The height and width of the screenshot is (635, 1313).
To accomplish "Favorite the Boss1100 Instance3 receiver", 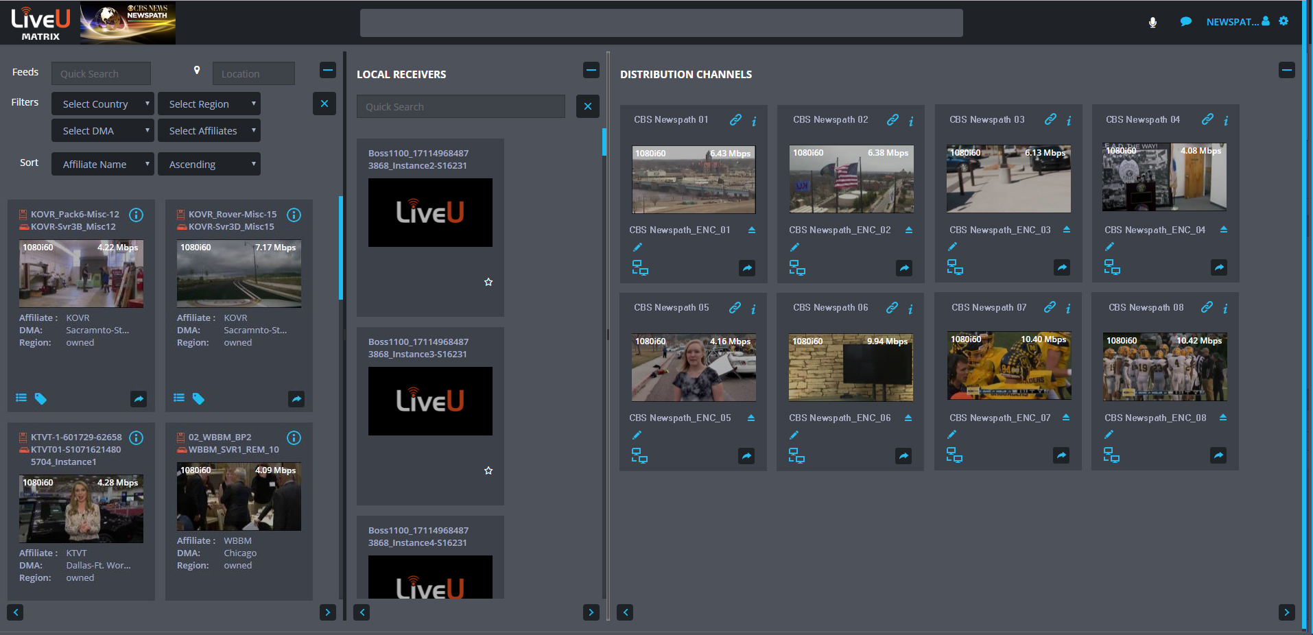I will [x=488, y=470].
